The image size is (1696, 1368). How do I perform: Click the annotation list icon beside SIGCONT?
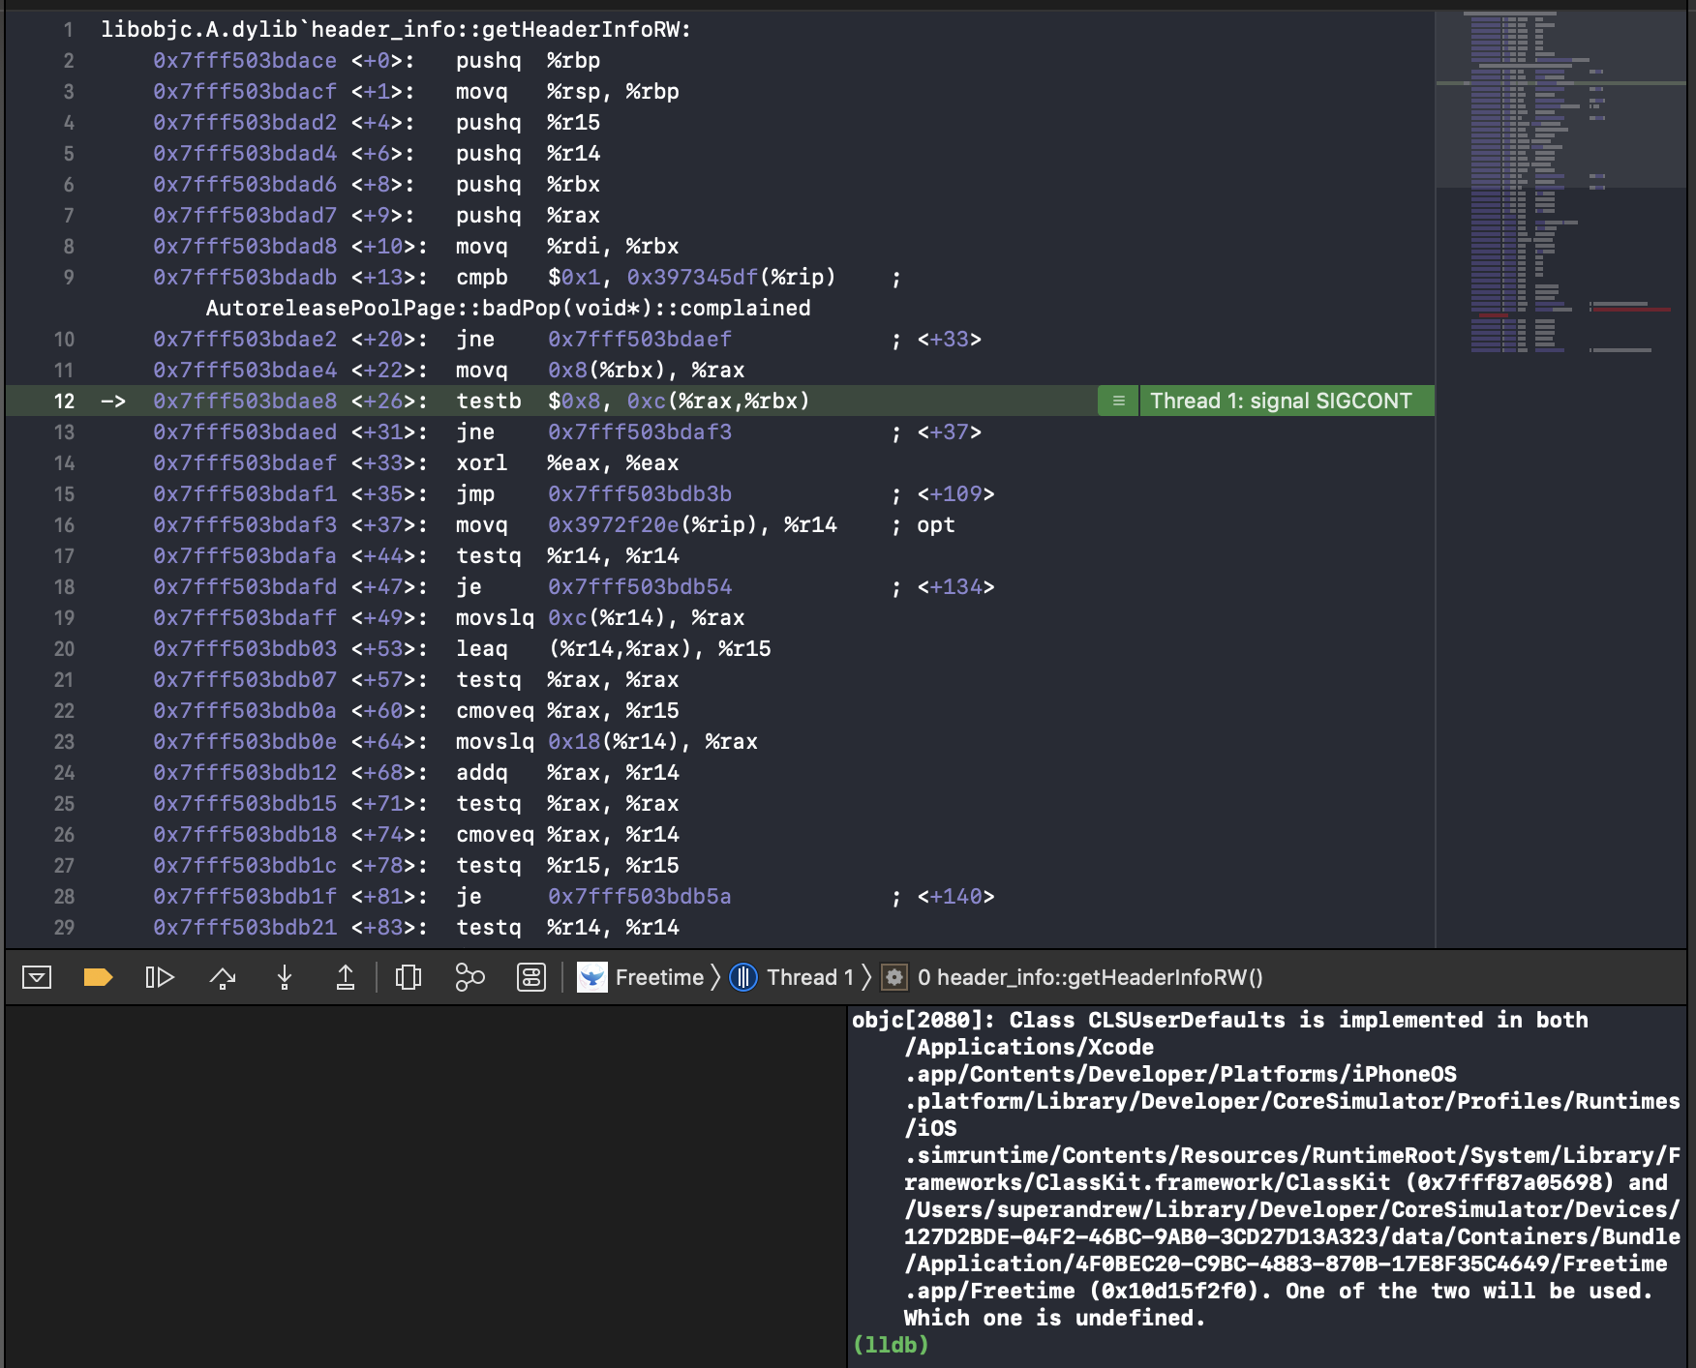1118,401
